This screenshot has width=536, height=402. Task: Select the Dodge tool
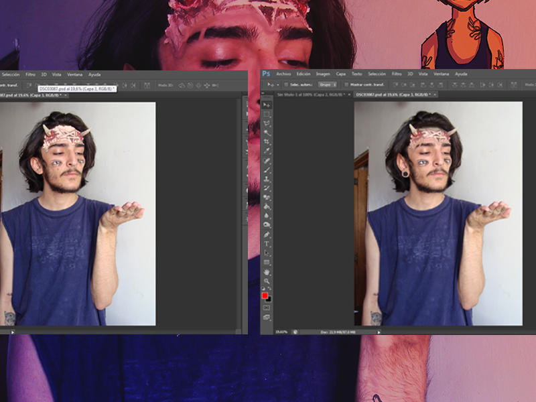point(267,225)
